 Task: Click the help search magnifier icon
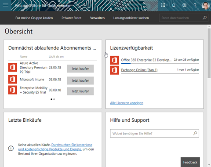click(x=195, y=133)
